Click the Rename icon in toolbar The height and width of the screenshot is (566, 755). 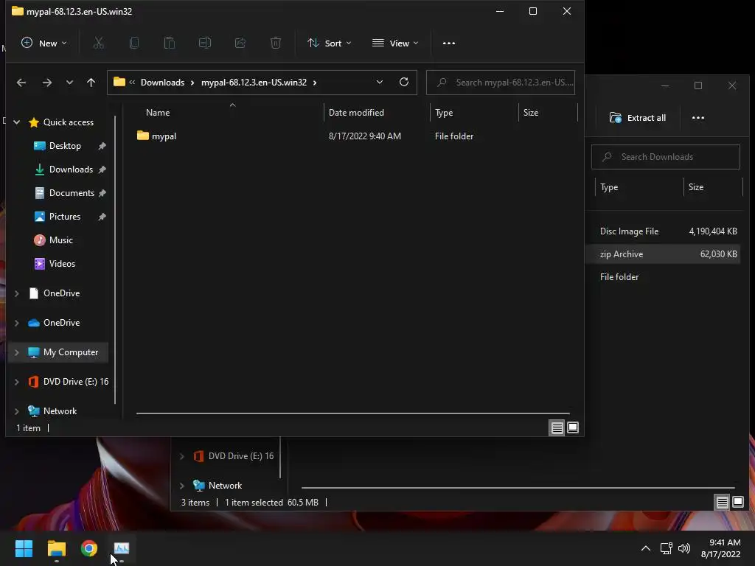click(x=205, y=43)
